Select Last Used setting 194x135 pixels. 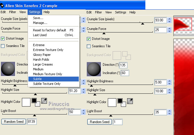pyautogui.click(x=53, y=35)
